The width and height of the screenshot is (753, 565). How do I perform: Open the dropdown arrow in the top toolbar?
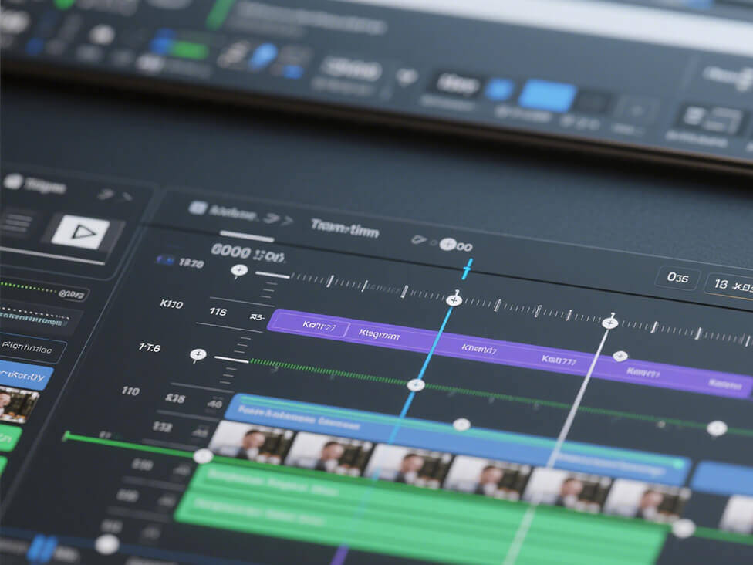click(x=404, y=76)
